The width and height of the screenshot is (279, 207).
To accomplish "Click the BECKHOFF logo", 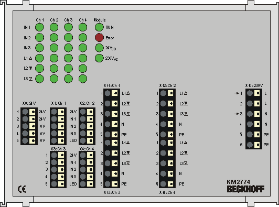I will click(245, 189).
